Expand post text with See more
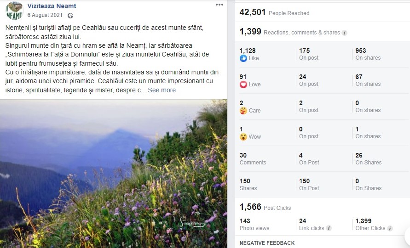The width and height of the screenshot is (410, 248). pos(162,90)
